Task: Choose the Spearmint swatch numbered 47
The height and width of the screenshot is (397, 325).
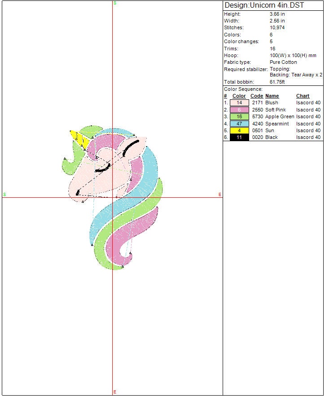Action: 239,124
